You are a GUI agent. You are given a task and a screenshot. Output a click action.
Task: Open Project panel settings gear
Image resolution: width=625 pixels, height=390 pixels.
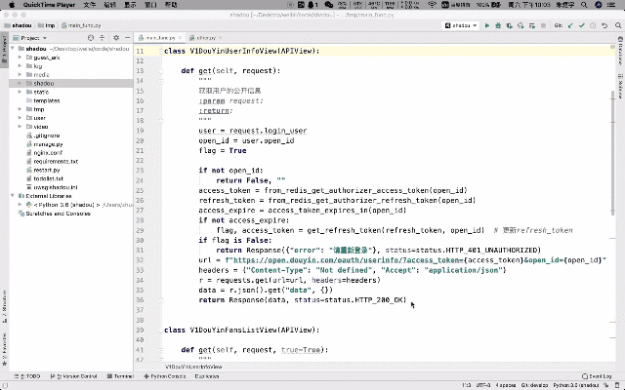click(116, 38)
